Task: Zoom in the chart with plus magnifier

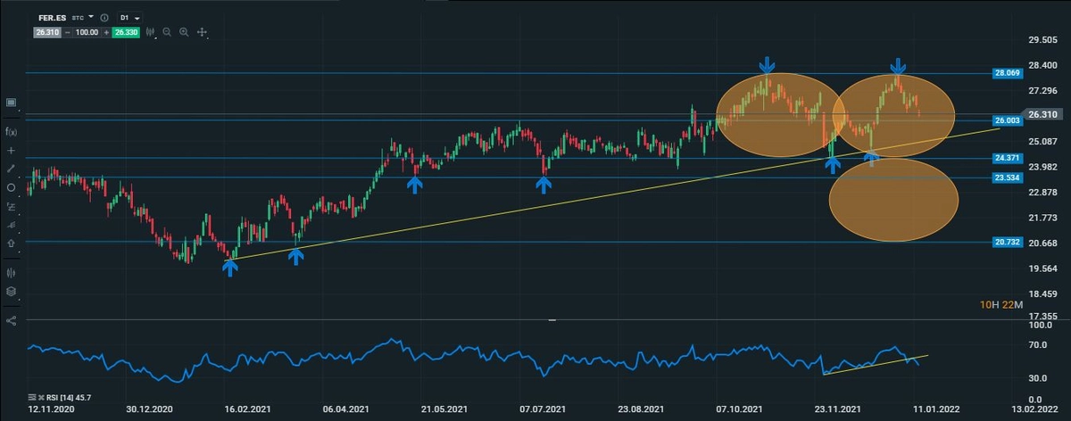Action: [184, 32]
